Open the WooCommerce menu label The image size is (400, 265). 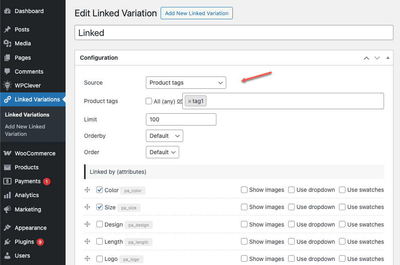pos(35,153)
